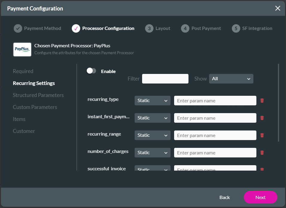
Task: Click the PayPlus processor logo
Action: pos(22,49)
